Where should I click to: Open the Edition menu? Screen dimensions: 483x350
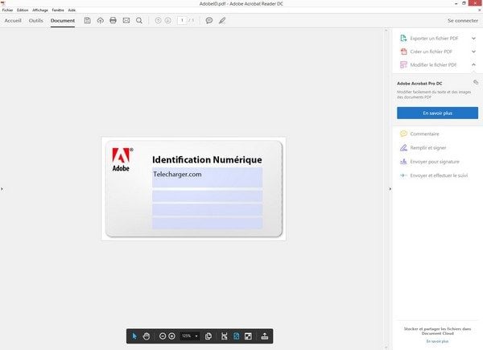point(23,10)
